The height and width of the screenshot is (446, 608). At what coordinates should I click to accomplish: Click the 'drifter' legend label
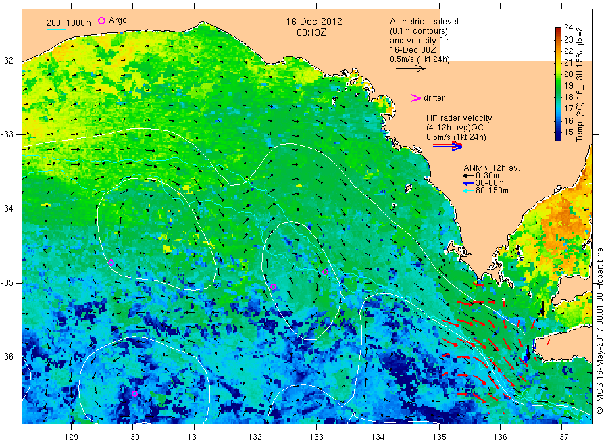[x=434, y=98]
